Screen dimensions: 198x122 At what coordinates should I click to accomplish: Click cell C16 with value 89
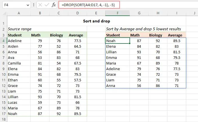(x=59, y=108)
